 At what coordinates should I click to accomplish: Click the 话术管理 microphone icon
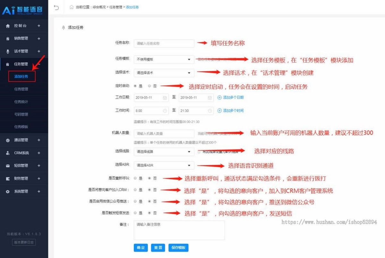point(8,51)
